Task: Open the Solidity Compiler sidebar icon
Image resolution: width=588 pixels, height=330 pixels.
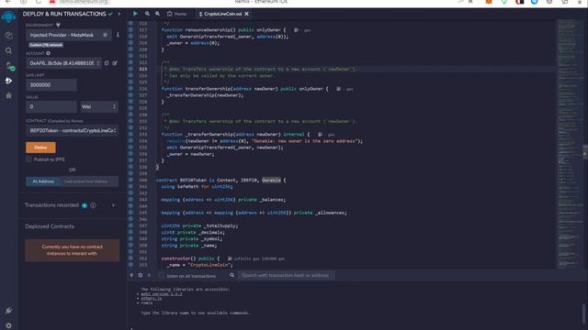Action: (10, 66)
